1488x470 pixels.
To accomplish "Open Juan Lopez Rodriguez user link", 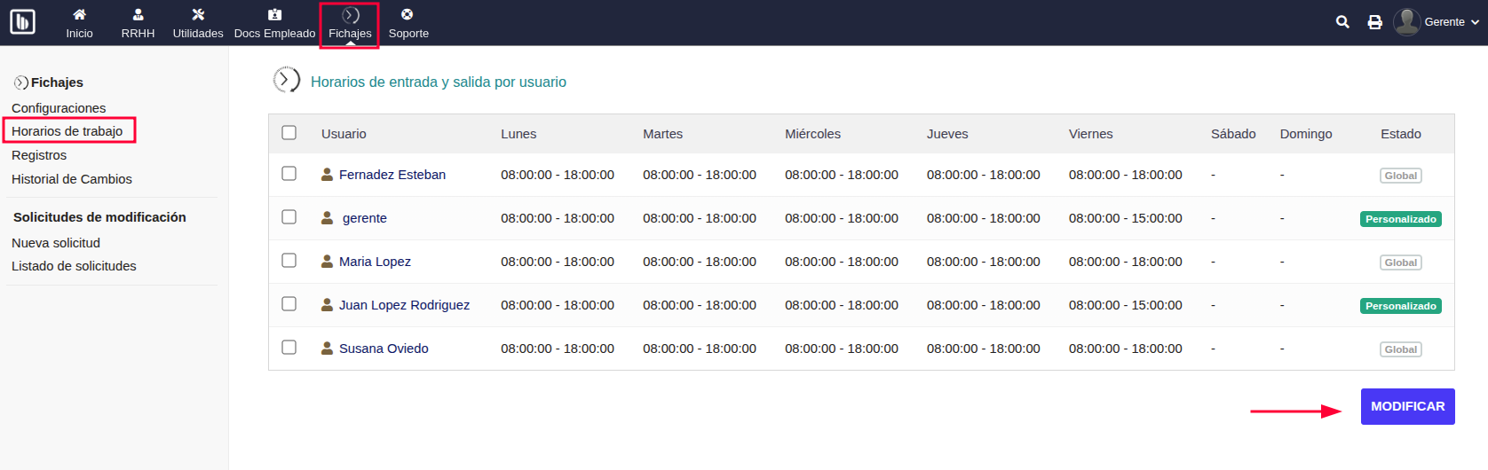I will point(405,305).
